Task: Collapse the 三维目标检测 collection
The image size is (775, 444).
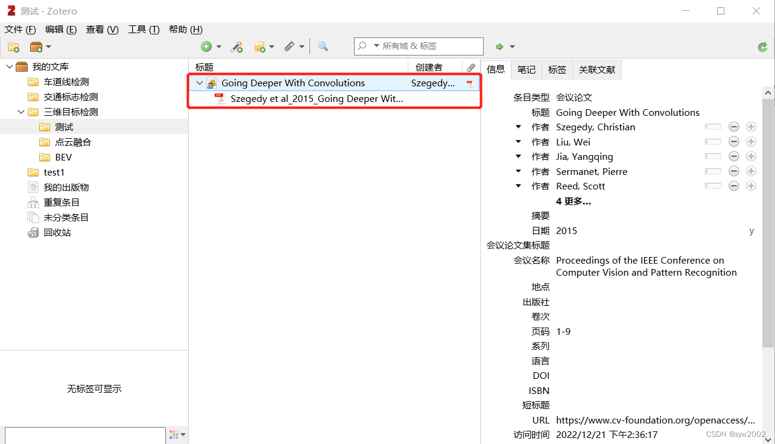Action: [x=21, y=112]
